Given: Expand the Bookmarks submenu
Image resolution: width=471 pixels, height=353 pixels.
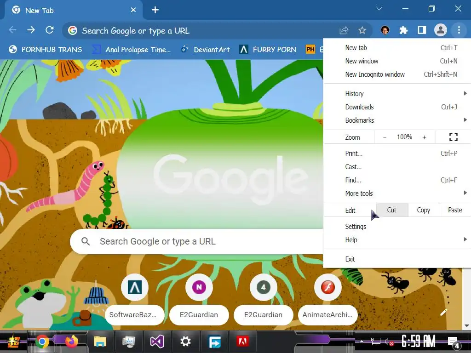Looking at the screenshot, I should click(x=397, y=120).
